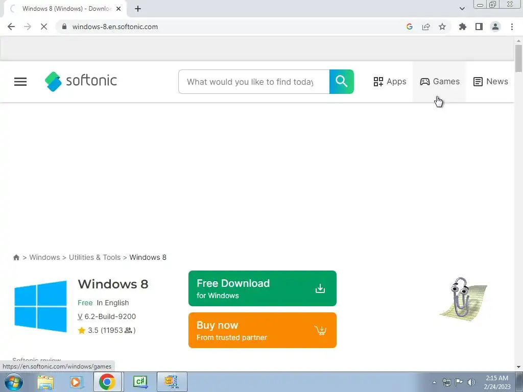Viewport: 523px width, 392px height.
Task: Open the Softonic hamburger menu
Action: [20, 82]
